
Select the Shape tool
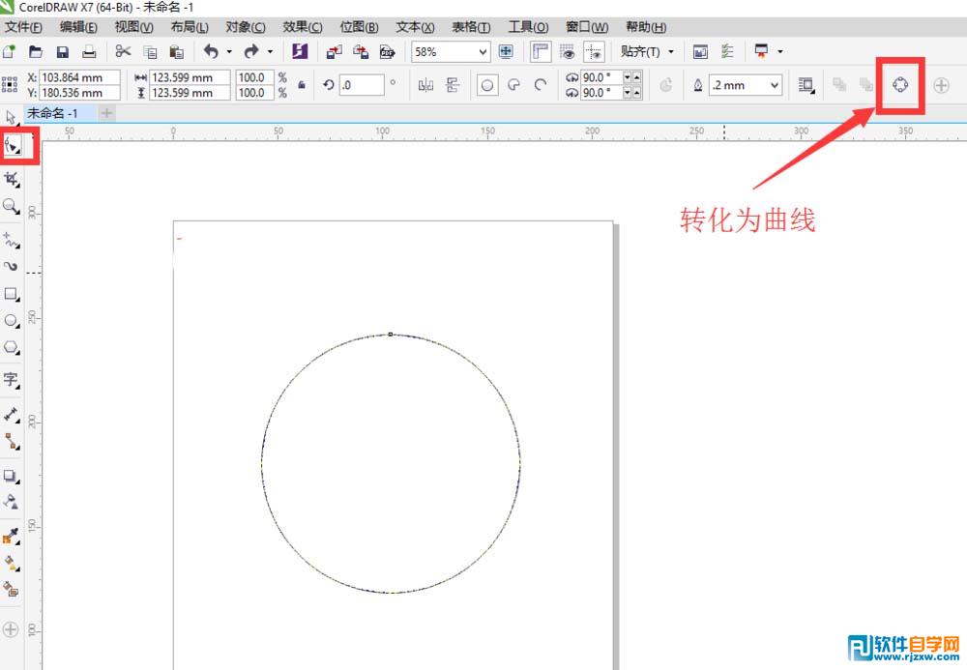[12, 145]
